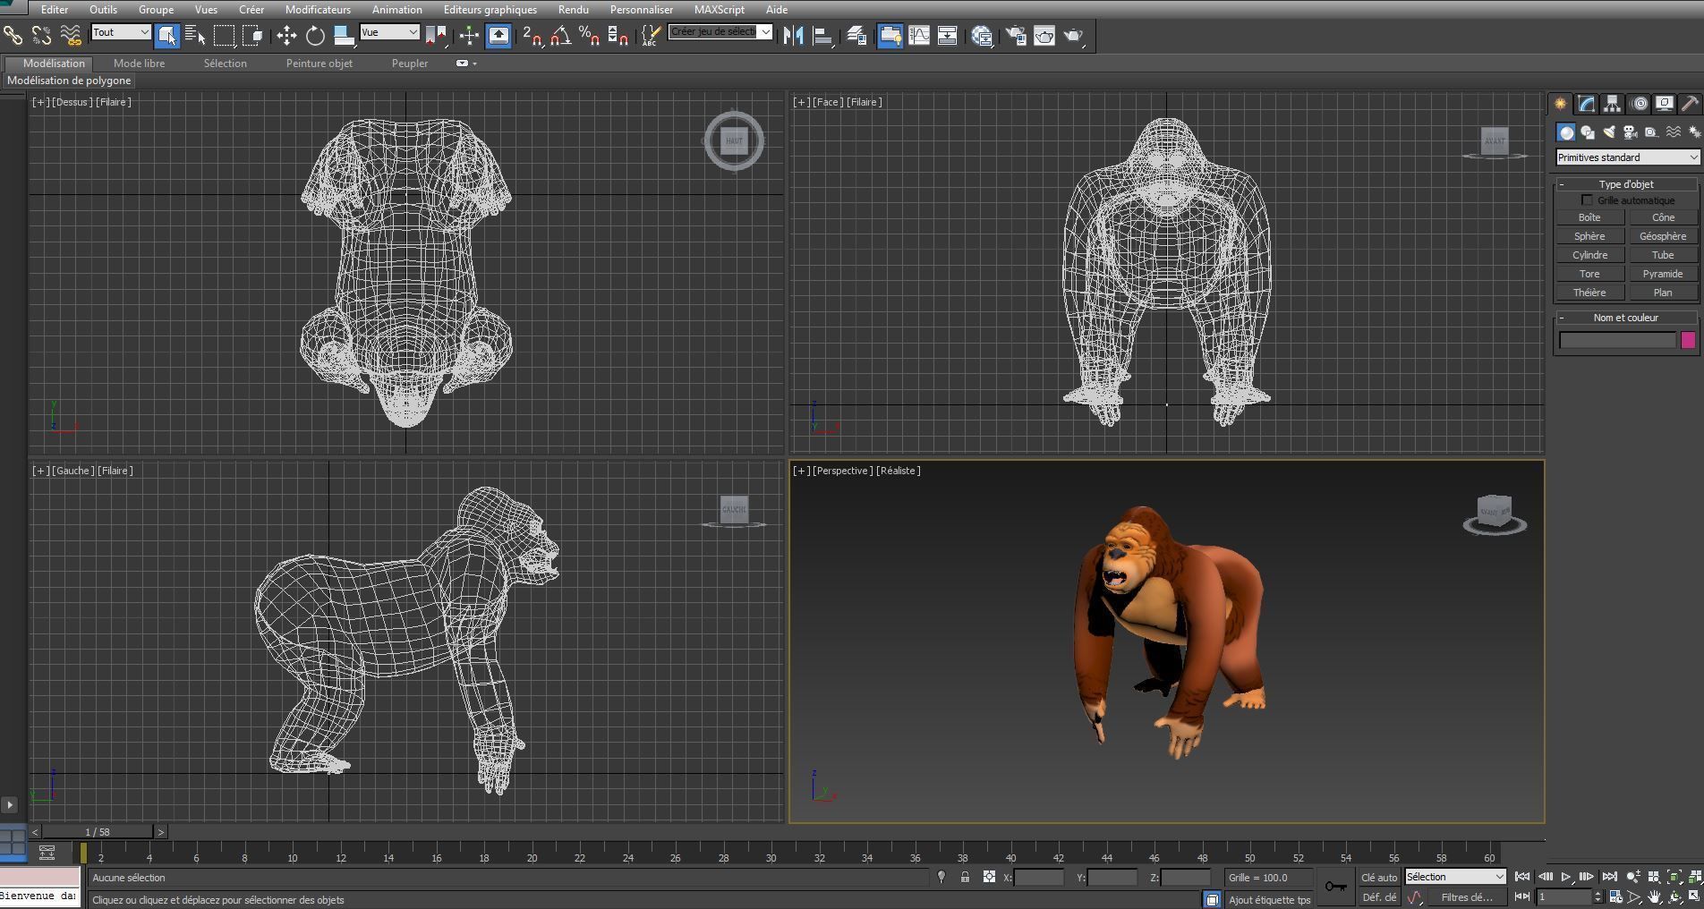Screen dimensions: 1704x909
Task: Open the Display command panel tab
Action: 1665,104
